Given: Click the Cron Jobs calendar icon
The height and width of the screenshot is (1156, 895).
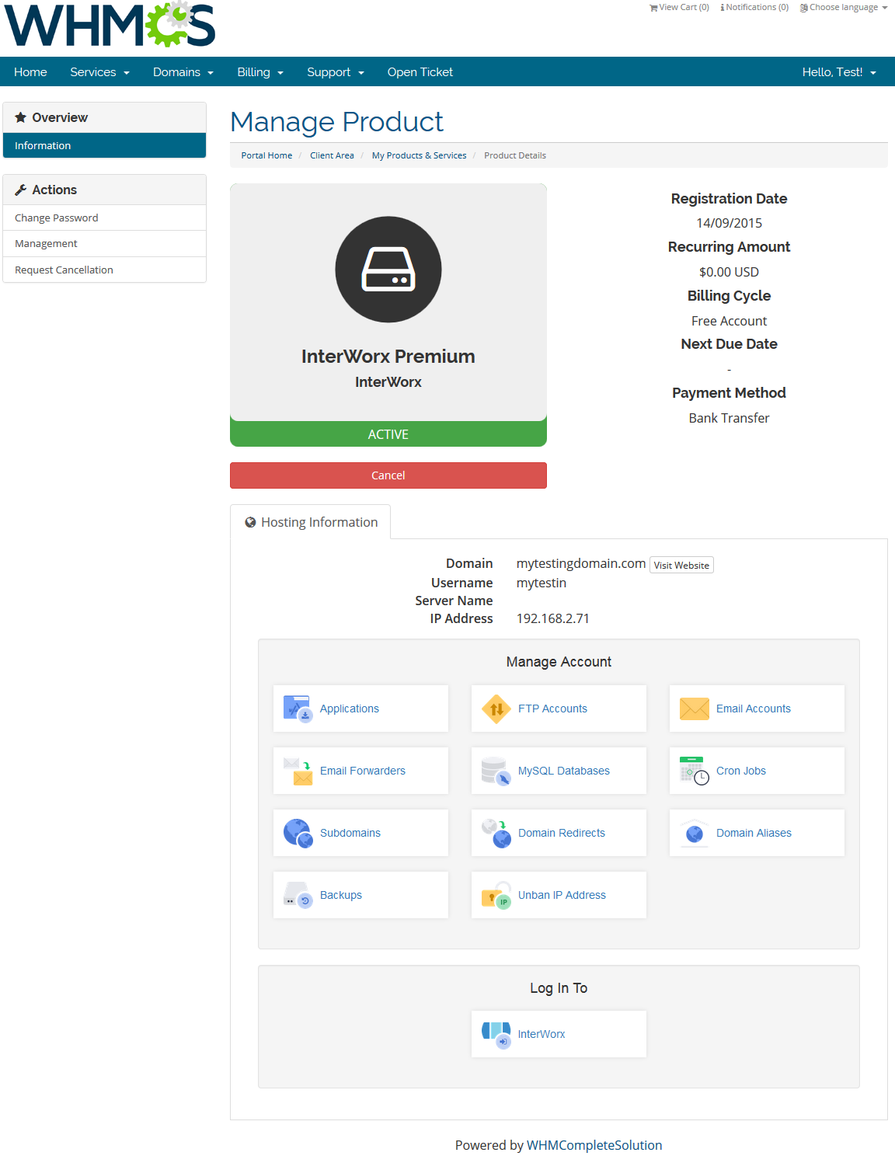Looking at the screenshot, I should (x=694, y=771).
